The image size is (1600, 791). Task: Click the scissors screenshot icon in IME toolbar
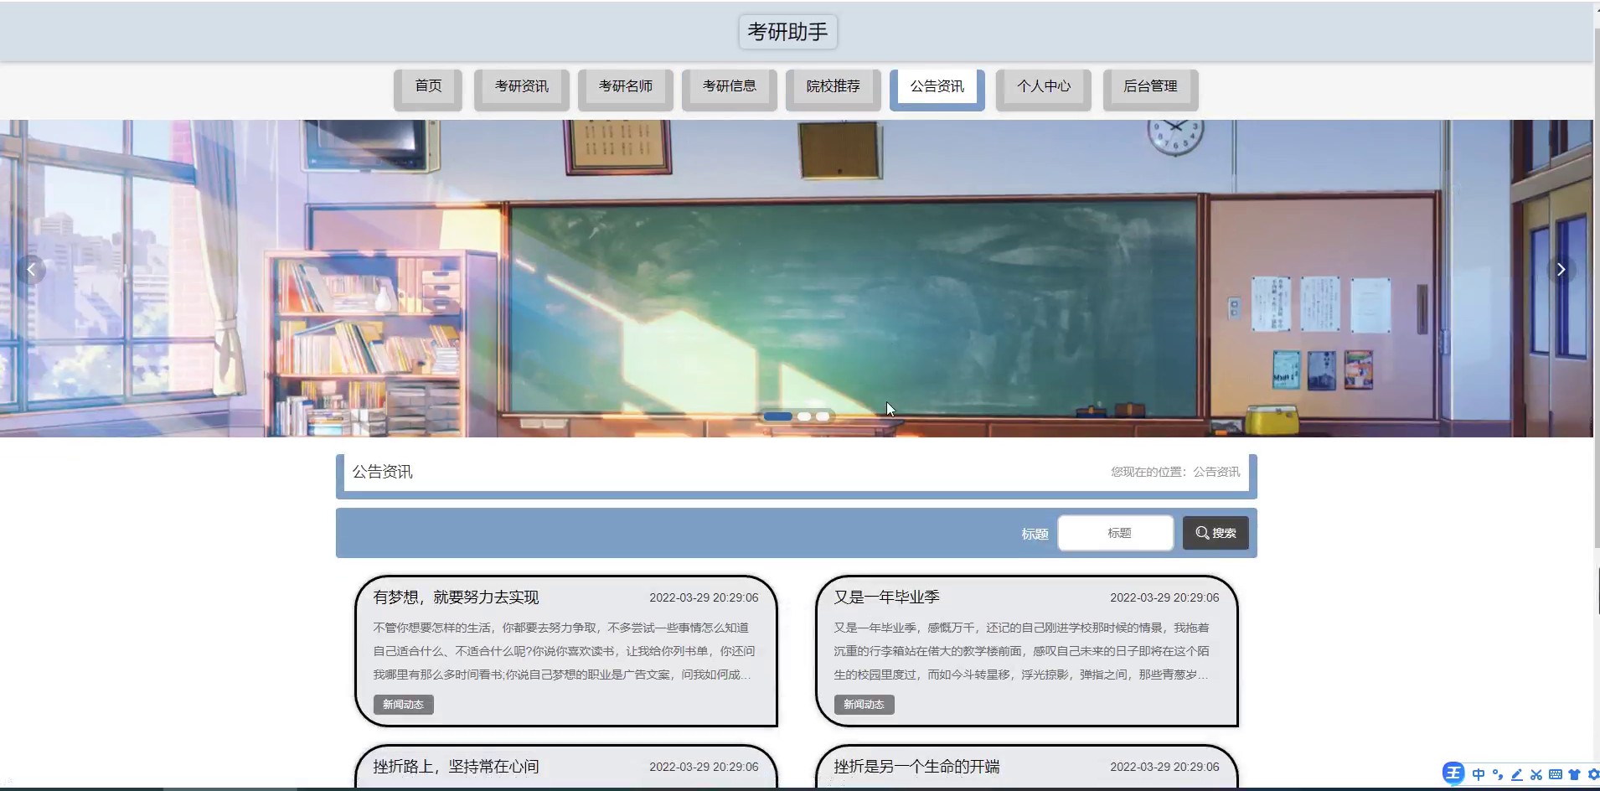1535,774
